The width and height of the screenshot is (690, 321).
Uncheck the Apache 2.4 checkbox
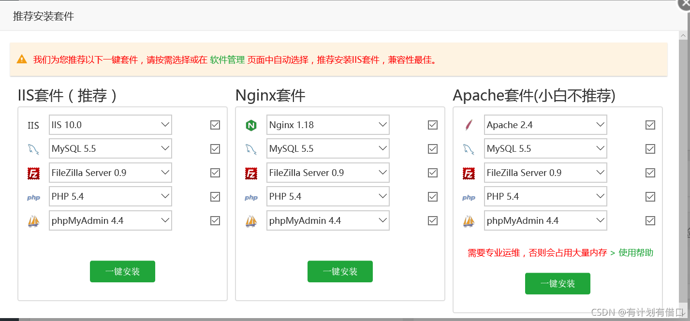point(650,125)
